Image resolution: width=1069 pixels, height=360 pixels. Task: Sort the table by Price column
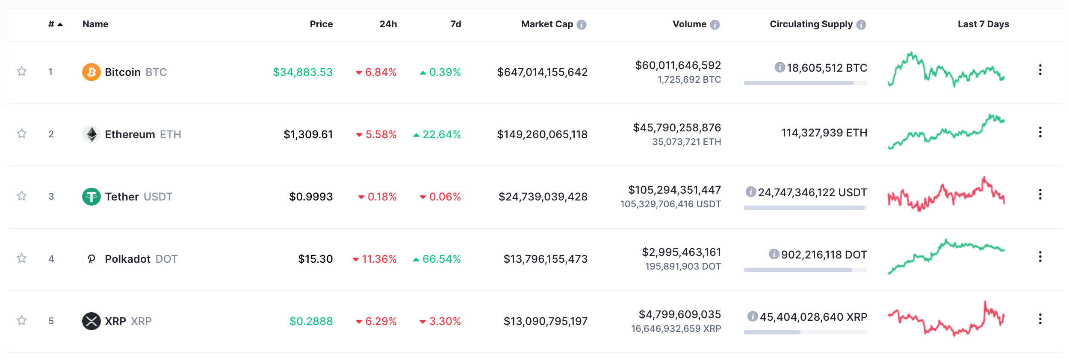(x=321, y=24)
